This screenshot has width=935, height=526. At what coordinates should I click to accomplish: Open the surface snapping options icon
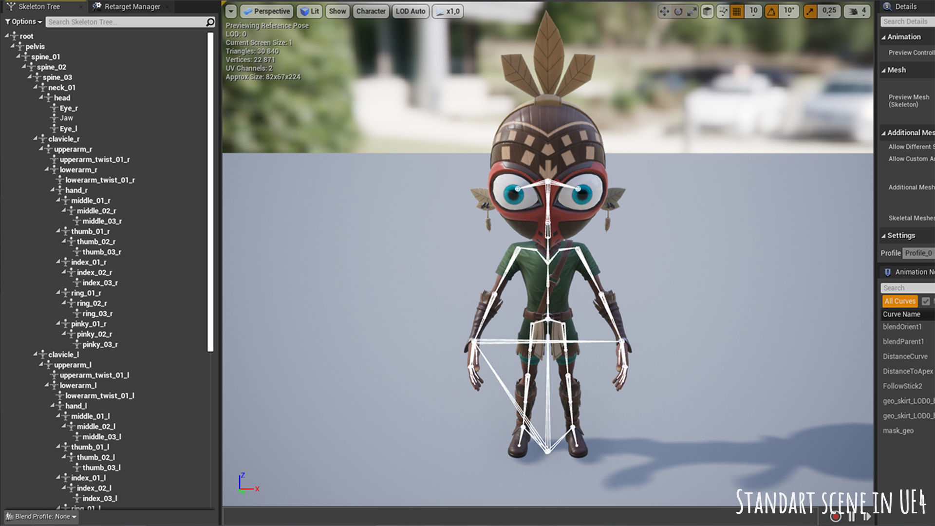pyautogui.click(x=723, y=11)
